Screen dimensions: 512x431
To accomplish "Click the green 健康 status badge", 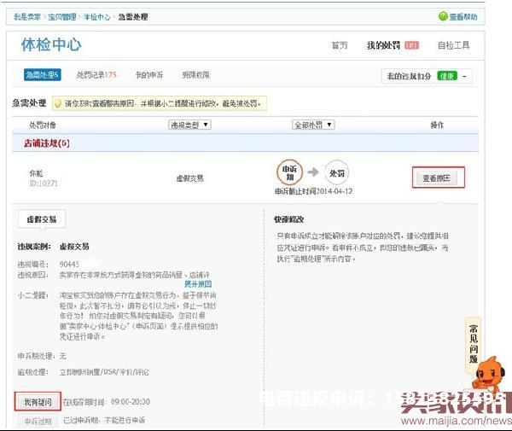I will tap(447, 76).
